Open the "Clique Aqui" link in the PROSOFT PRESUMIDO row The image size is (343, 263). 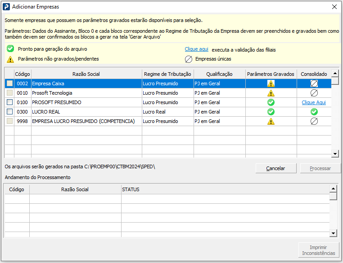(x=314, y=102)
